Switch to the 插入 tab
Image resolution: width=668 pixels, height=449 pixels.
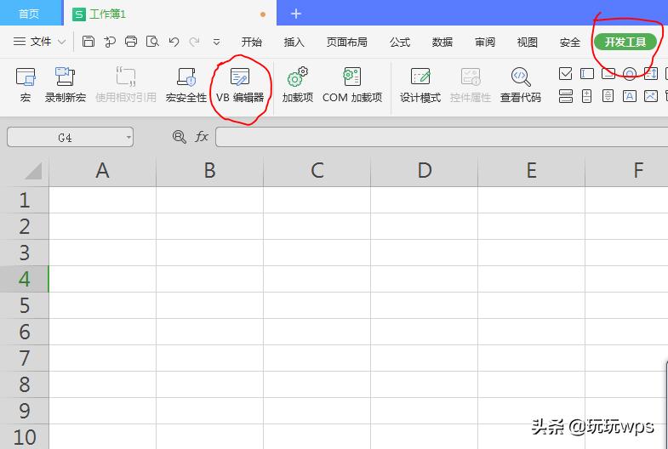point(294,42)
